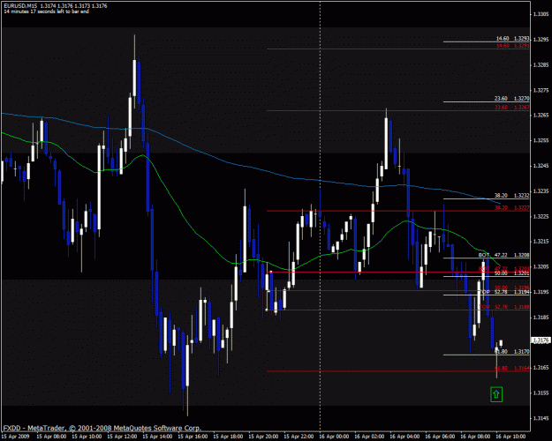Click the '15 Apr 18:00' time axis label
The width and height of the screenshot is (552, 441).
[228, 437]
